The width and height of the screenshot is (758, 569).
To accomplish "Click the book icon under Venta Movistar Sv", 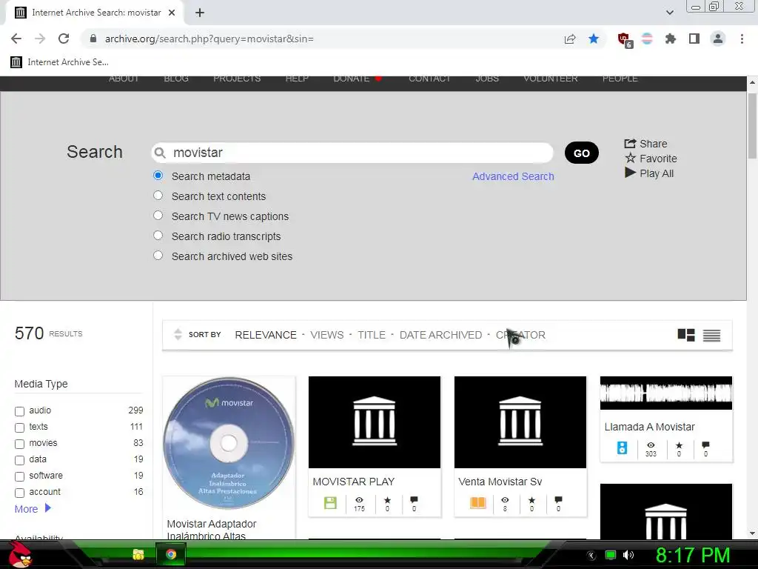I will pos(477,503).
